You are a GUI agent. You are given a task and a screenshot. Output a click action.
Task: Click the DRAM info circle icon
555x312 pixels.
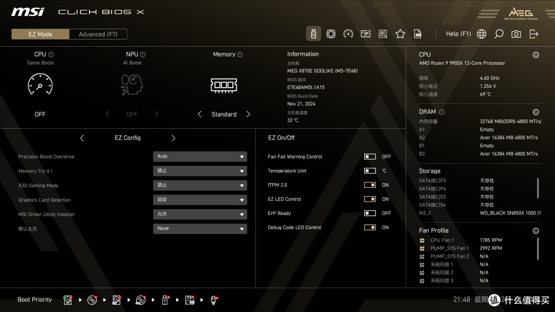coord(442,112)
